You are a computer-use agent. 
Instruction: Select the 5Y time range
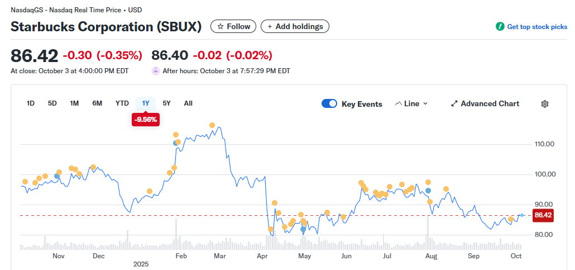coord(166,103)
